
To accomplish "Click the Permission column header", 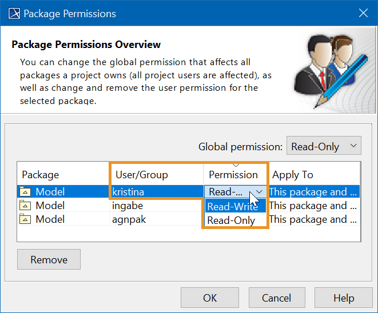I will coord(233,175).
